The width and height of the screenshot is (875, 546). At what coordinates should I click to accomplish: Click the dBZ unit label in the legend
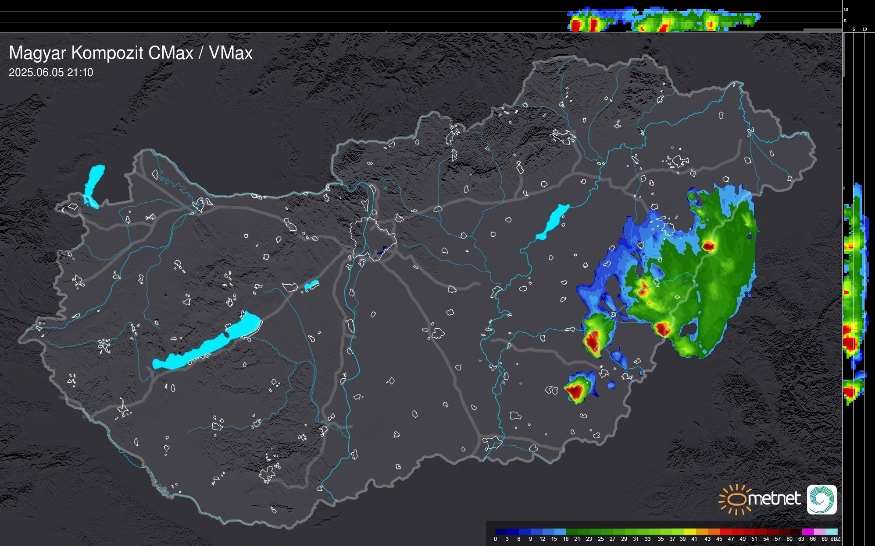836,539
